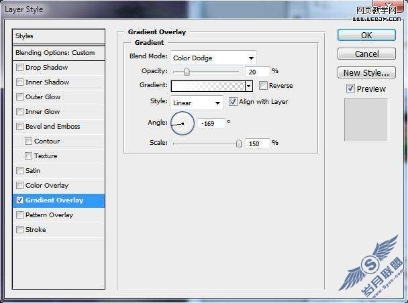Open the gradient swatch editor

point(208,86)
